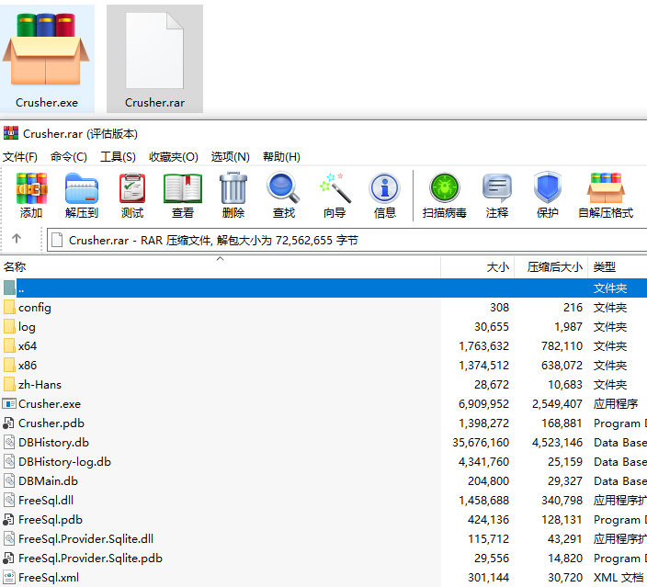This screenshot has width=647, height=587.
Task: Click the XML 文档 type cell
Action: [619, 577]
